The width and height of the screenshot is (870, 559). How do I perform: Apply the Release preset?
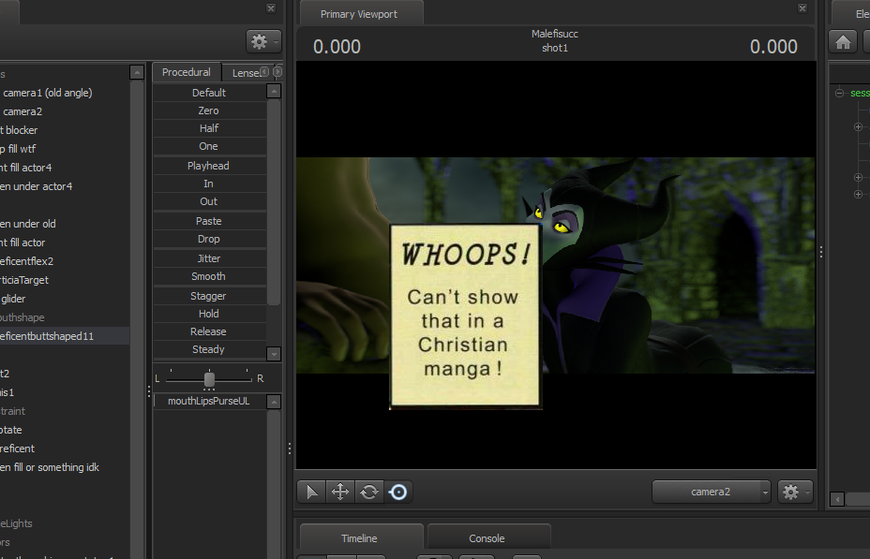click(x=209, y=331)
